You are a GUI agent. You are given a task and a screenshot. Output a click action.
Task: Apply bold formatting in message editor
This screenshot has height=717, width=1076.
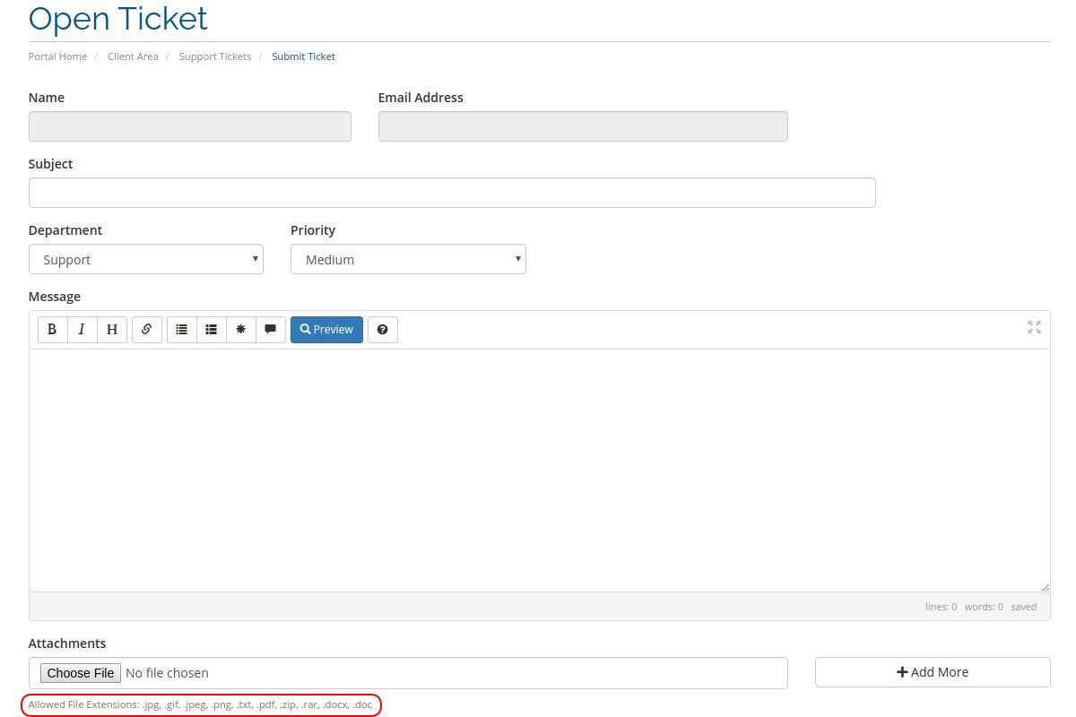[52, 330]
